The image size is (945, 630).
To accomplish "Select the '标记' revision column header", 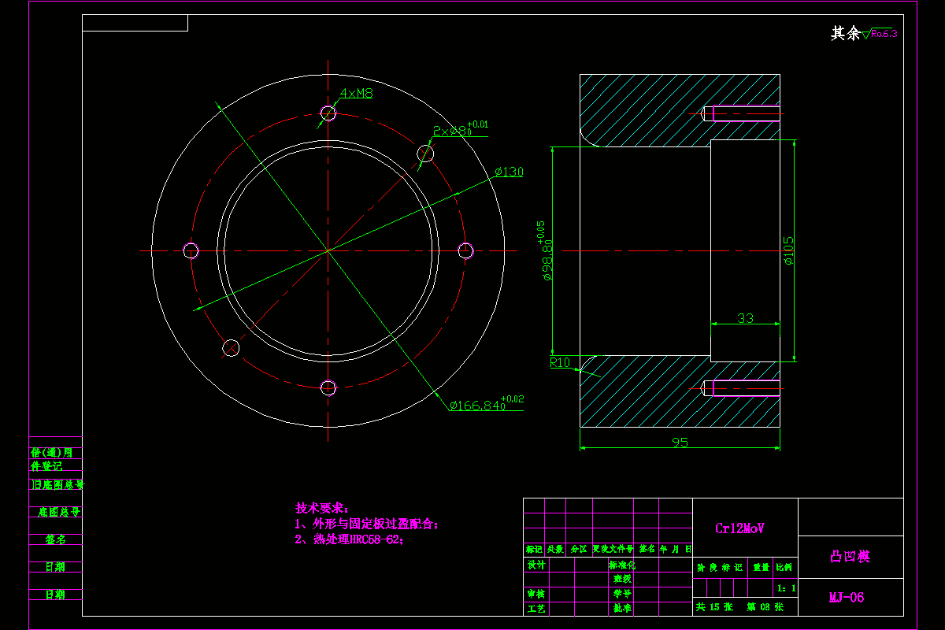I will point(534,549).
